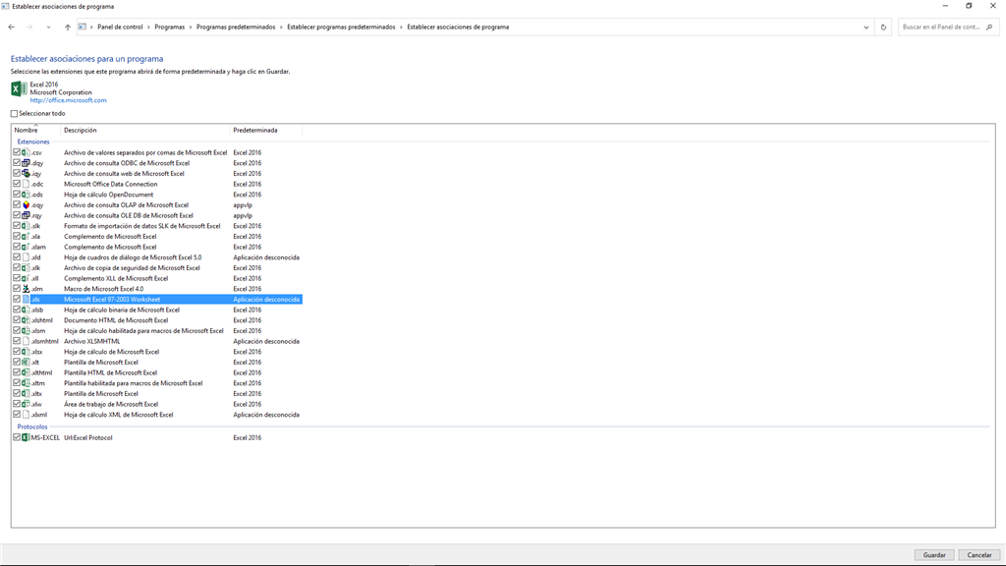Click the blank .odc file icon
The height and width of the screenshot is (566, 1006).
click(x=26, y=184)
